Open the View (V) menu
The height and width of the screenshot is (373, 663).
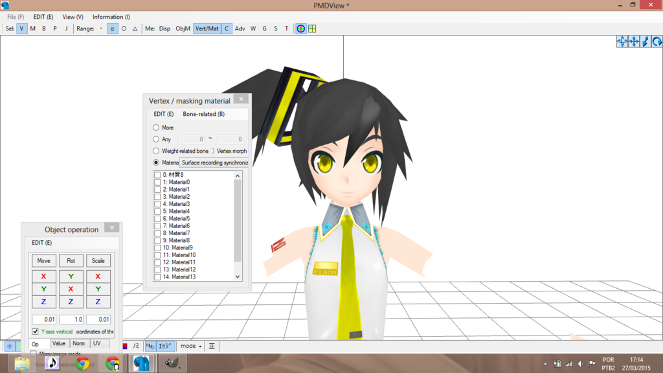(73, 17)
